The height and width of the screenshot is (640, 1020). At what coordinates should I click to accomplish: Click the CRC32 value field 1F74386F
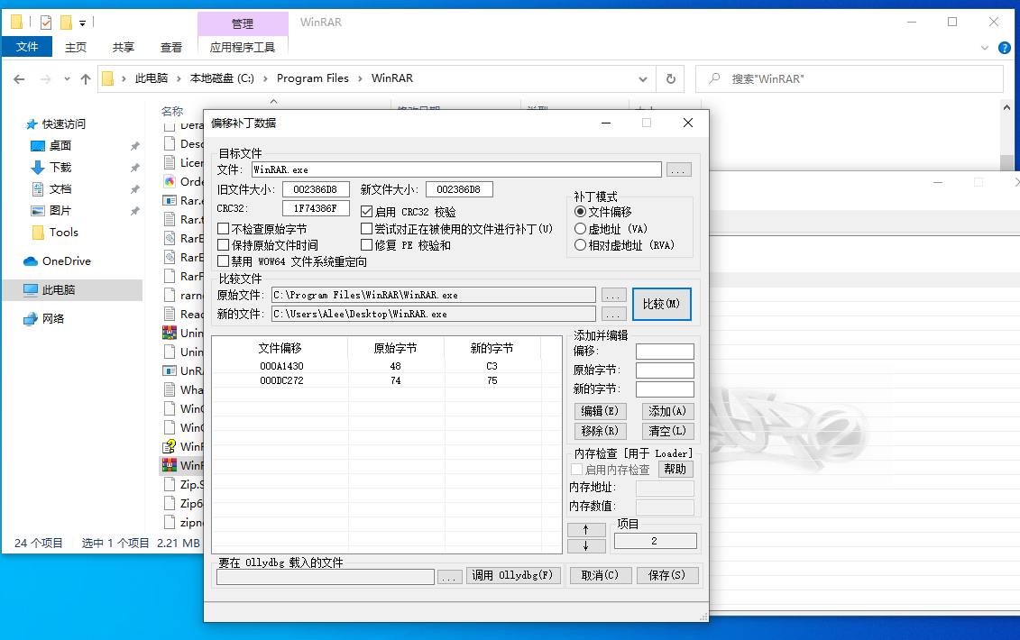(x=316, y=208)
